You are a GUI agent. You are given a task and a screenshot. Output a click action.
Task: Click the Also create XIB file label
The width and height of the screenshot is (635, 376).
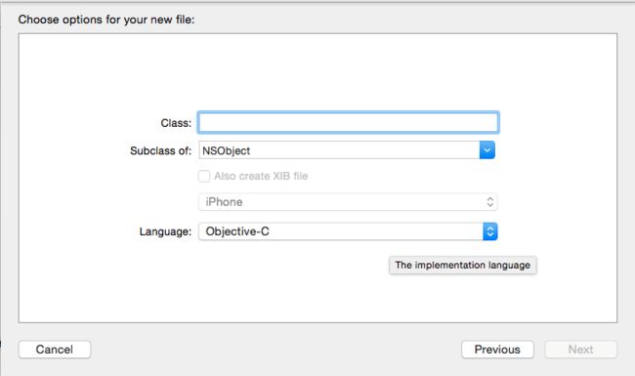click(x=261, y=176)
